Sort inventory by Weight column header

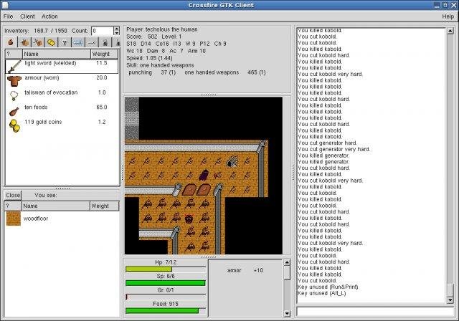[x=105, y=54]
